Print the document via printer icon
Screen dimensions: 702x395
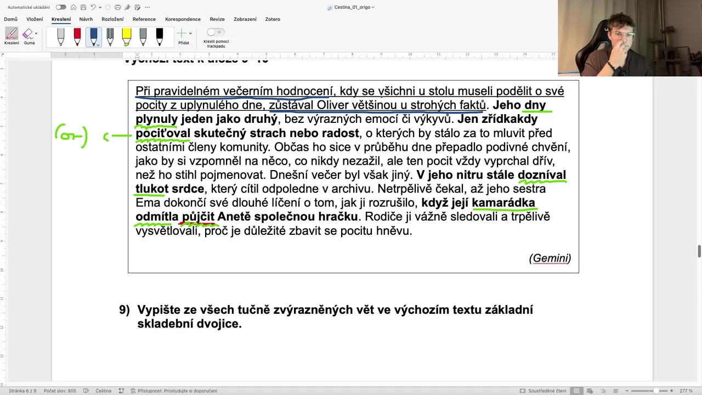point(117,7)
